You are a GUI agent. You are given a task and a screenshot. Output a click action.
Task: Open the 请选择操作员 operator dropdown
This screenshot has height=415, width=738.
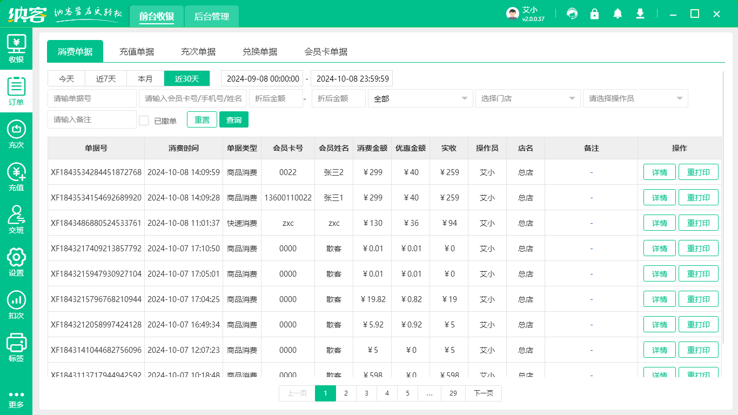tap(635, 98)
